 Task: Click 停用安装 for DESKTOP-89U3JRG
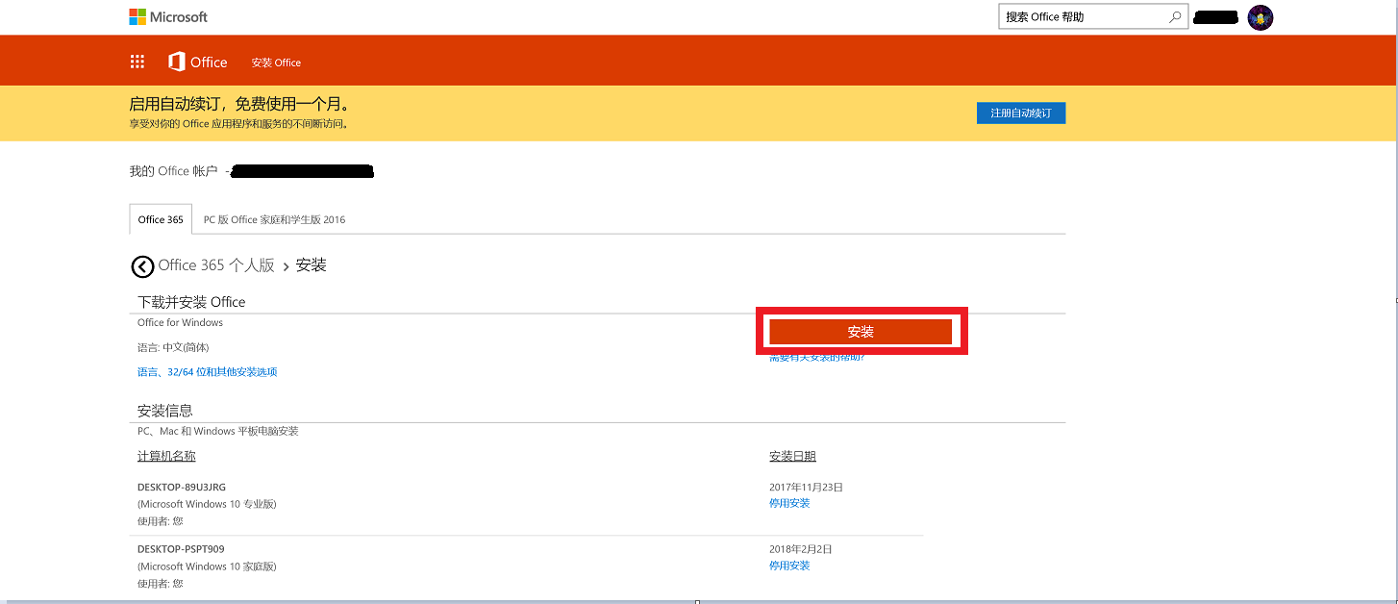pos(789,503)
